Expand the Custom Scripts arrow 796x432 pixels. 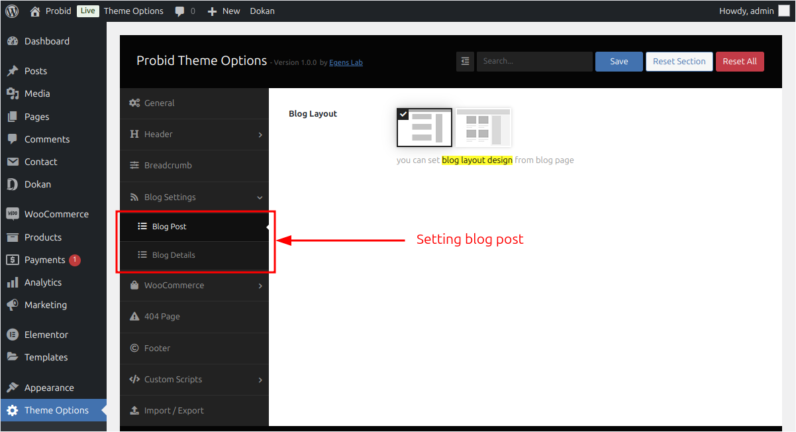point(260,380)
